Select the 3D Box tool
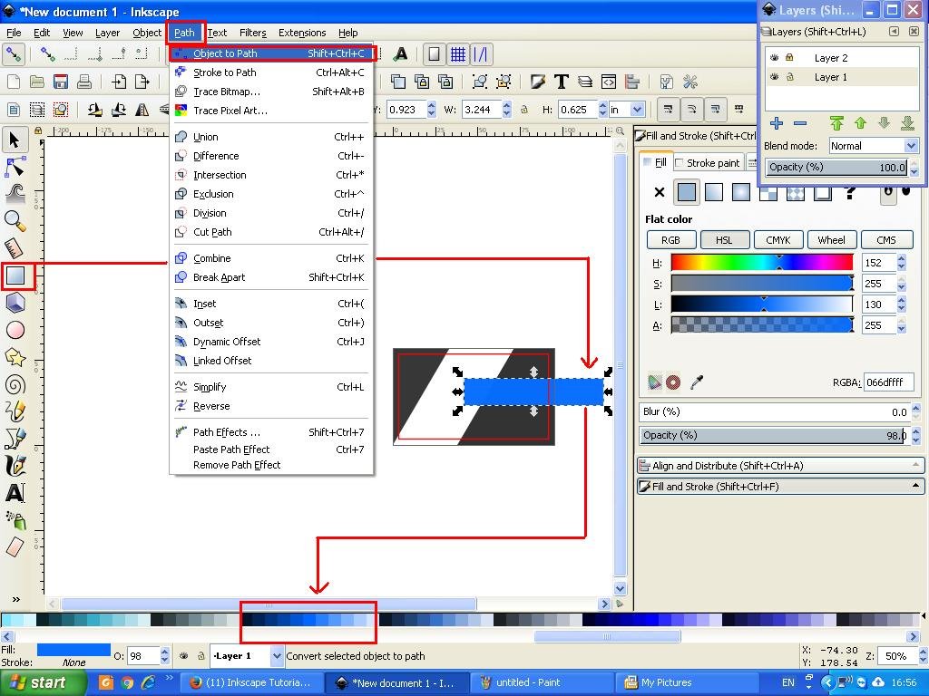929x696 pixels. pyautogui.click(x=15, y=303)
